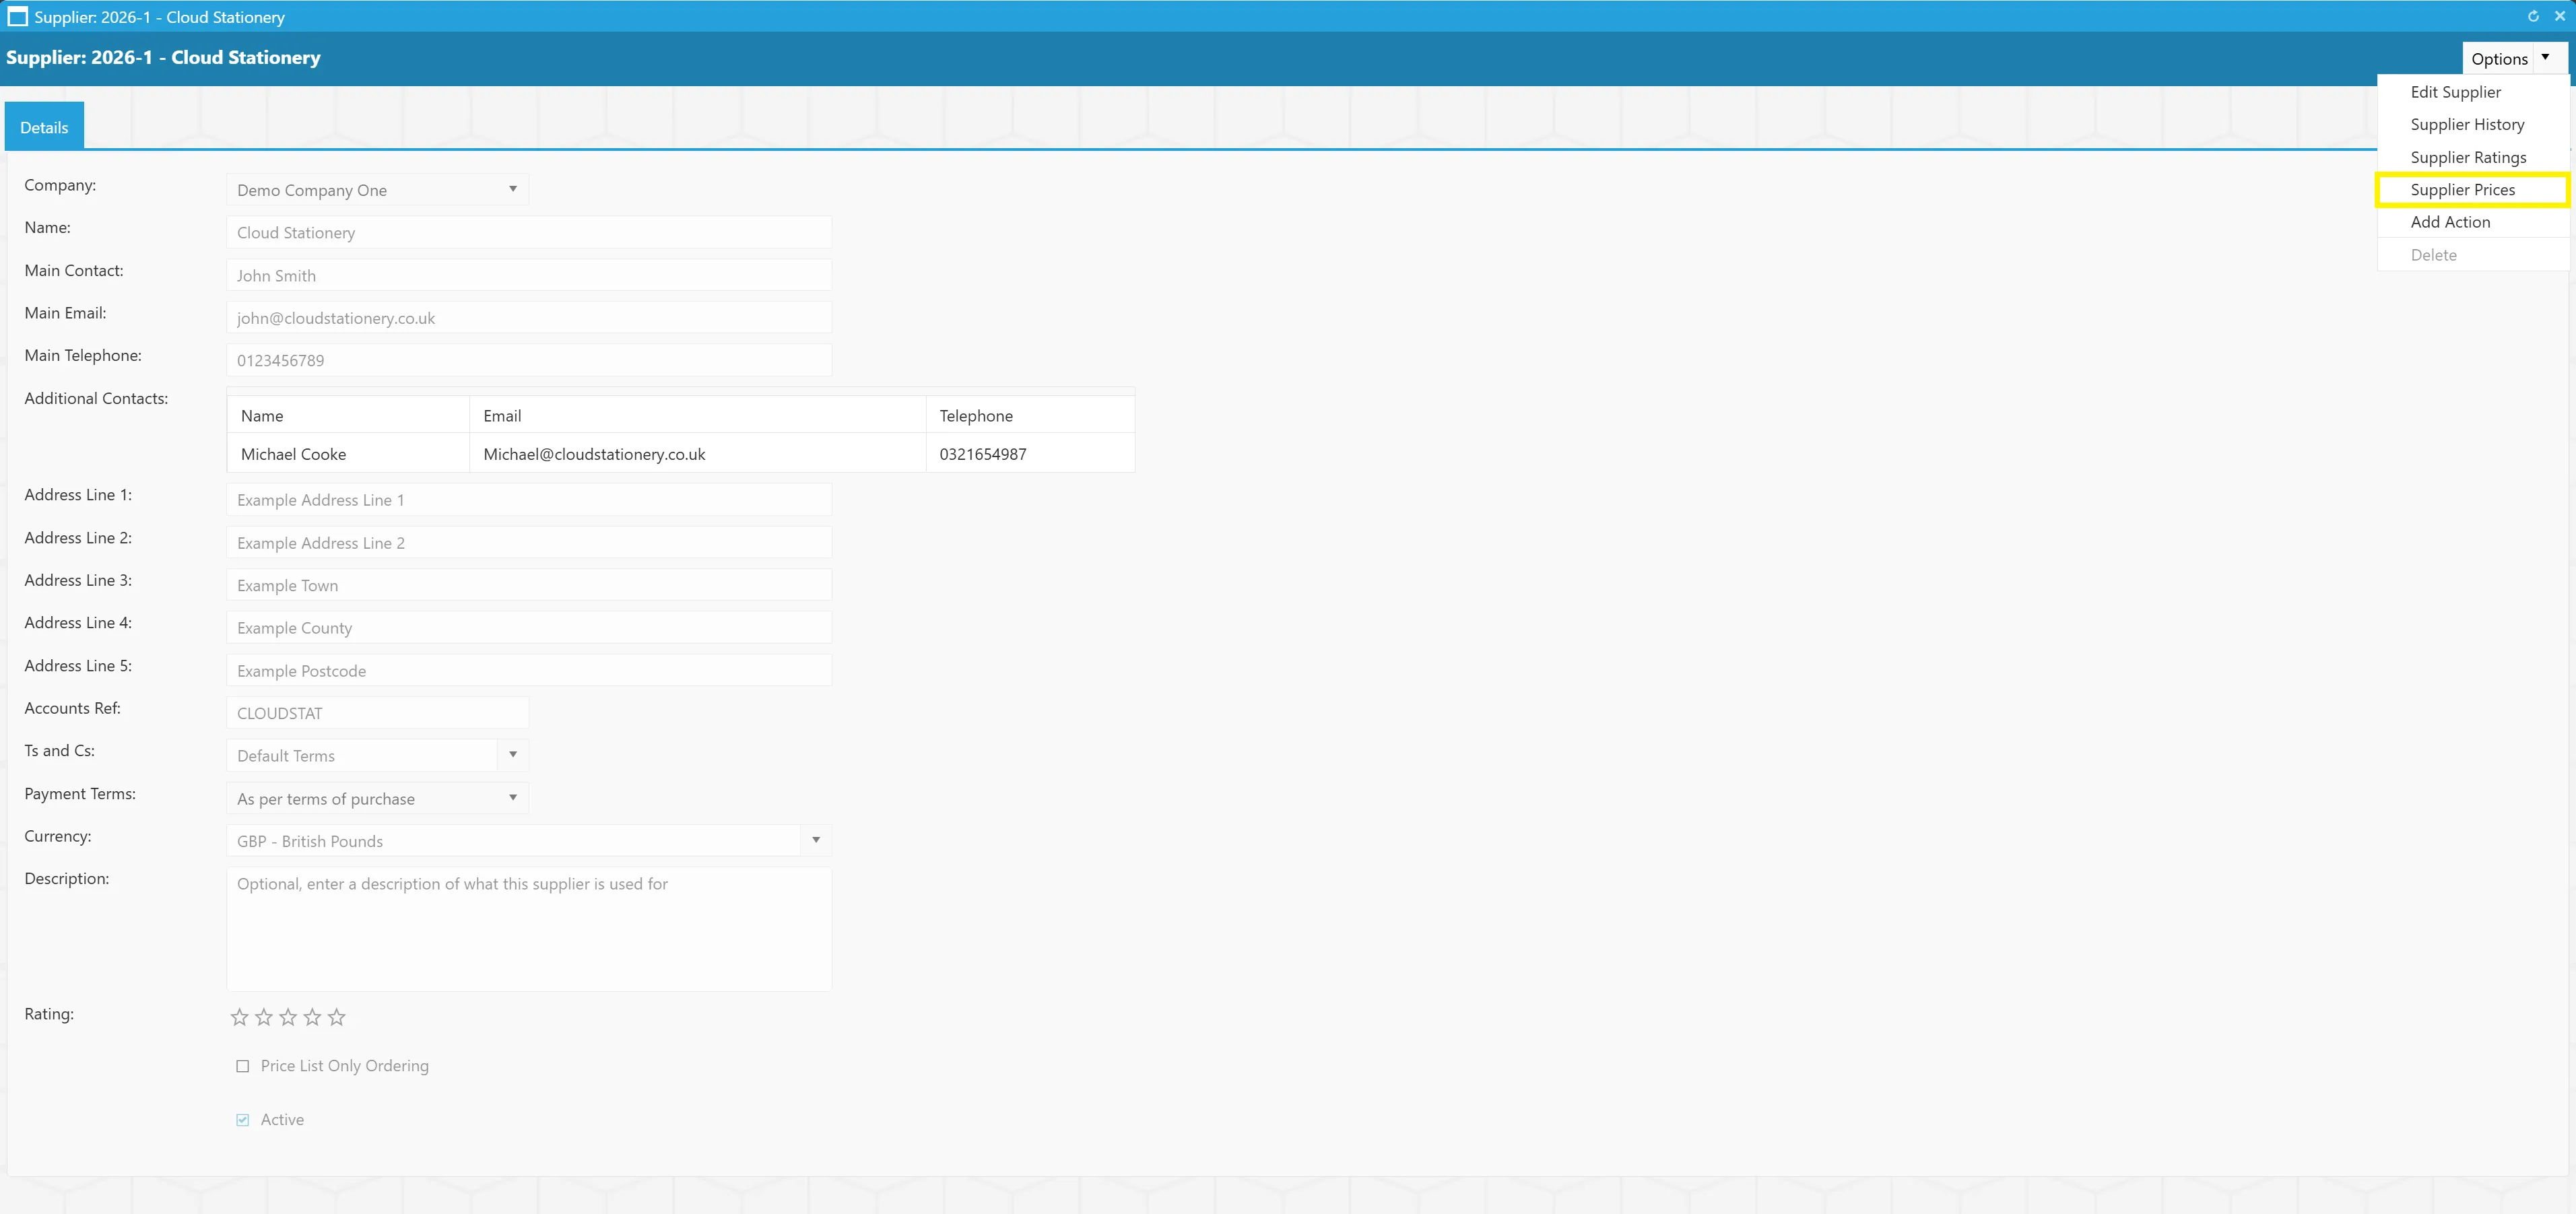2576x1214 pixels.
Task: Toggle Price List Only Ordering checkbox
Action: pos(242,1066)
